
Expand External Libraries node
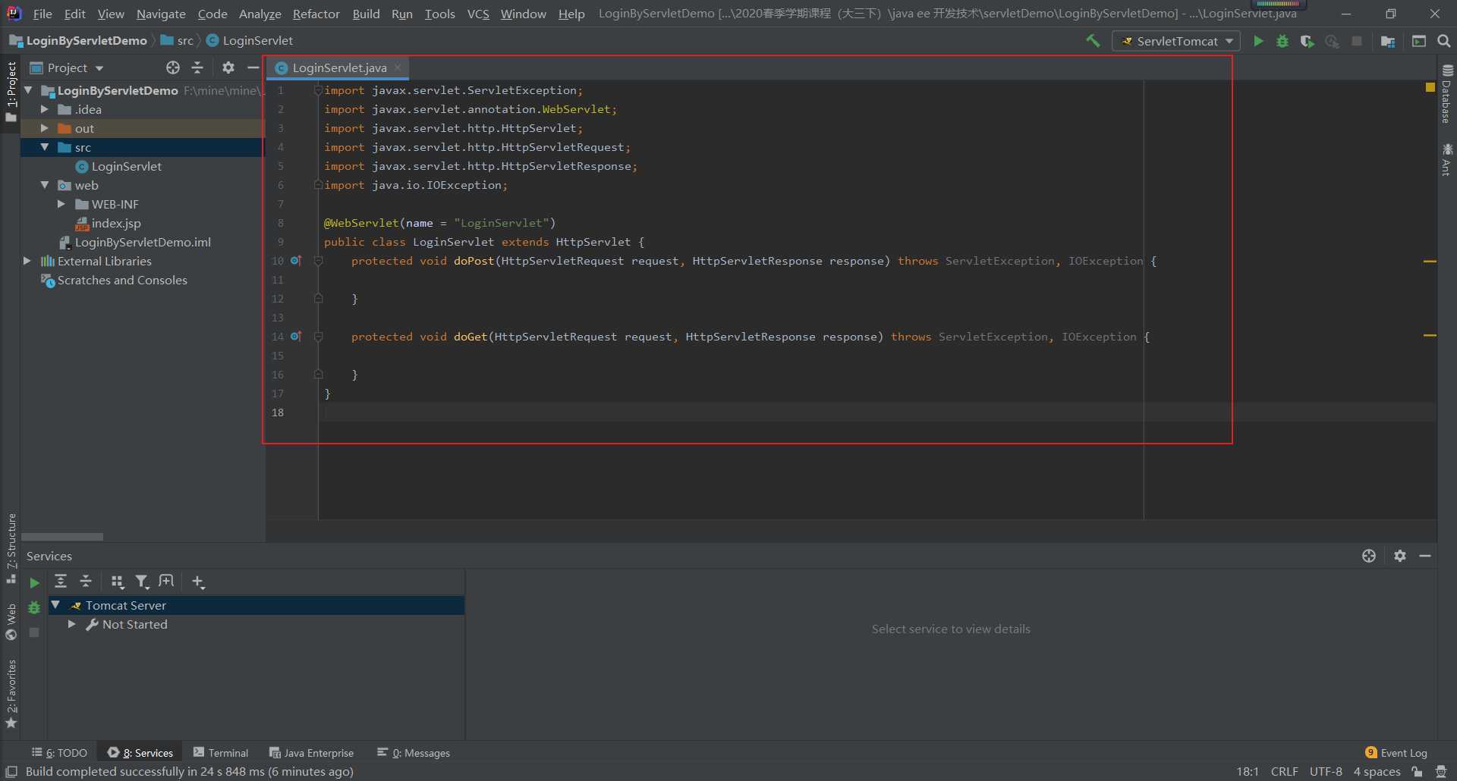[x=28, y=261]
